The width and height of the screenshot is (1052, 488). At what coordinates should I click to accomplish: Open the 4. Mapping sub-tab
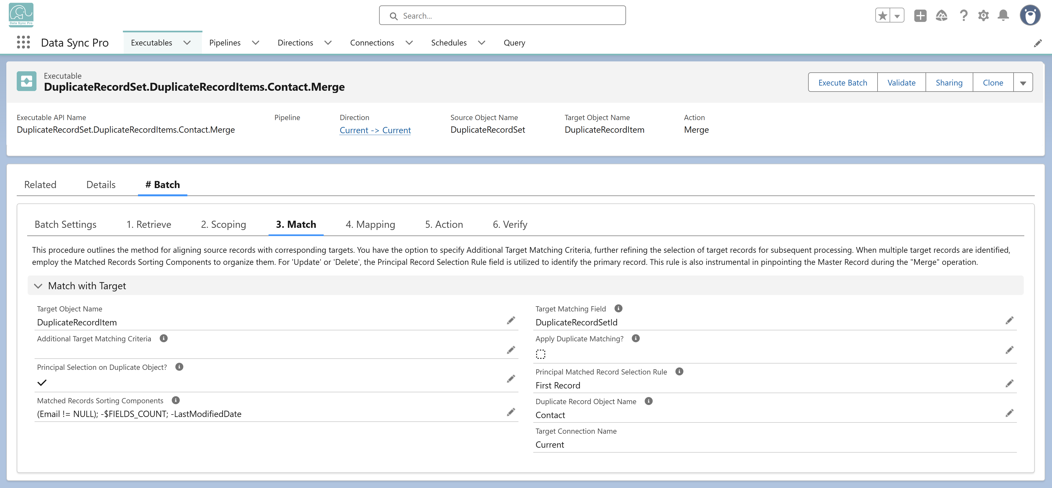tap(370, 225)
